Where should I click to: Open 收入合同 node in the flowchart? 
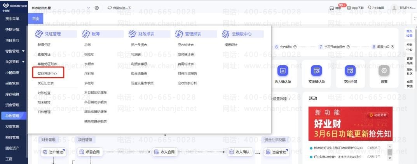click(x=165, y=152)
